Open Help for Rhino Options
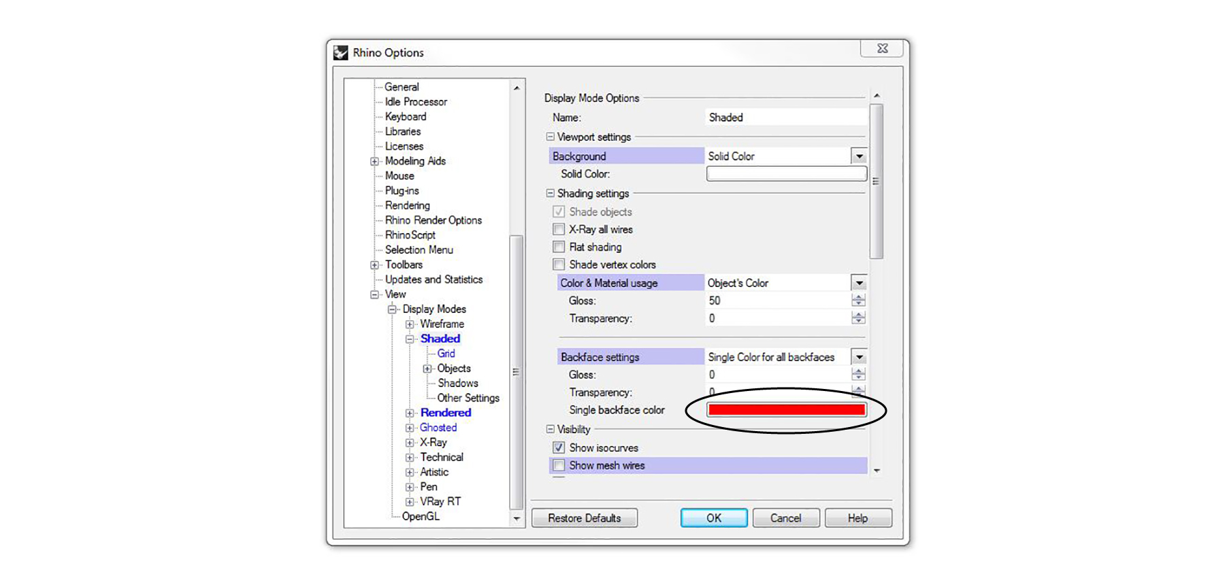This screenshot has width=1225, height=578. [x=858, y=518]
